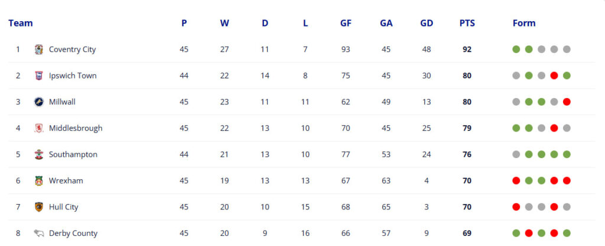Click the Derby County club crest
The height and width of the screenshot is (246, 605).
tap(39, 233)
